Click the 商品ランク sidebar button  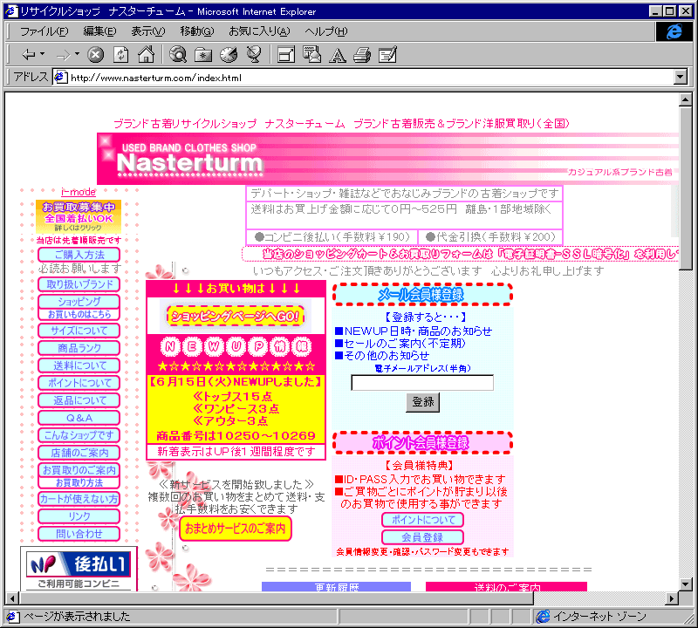tap(79, 348)
